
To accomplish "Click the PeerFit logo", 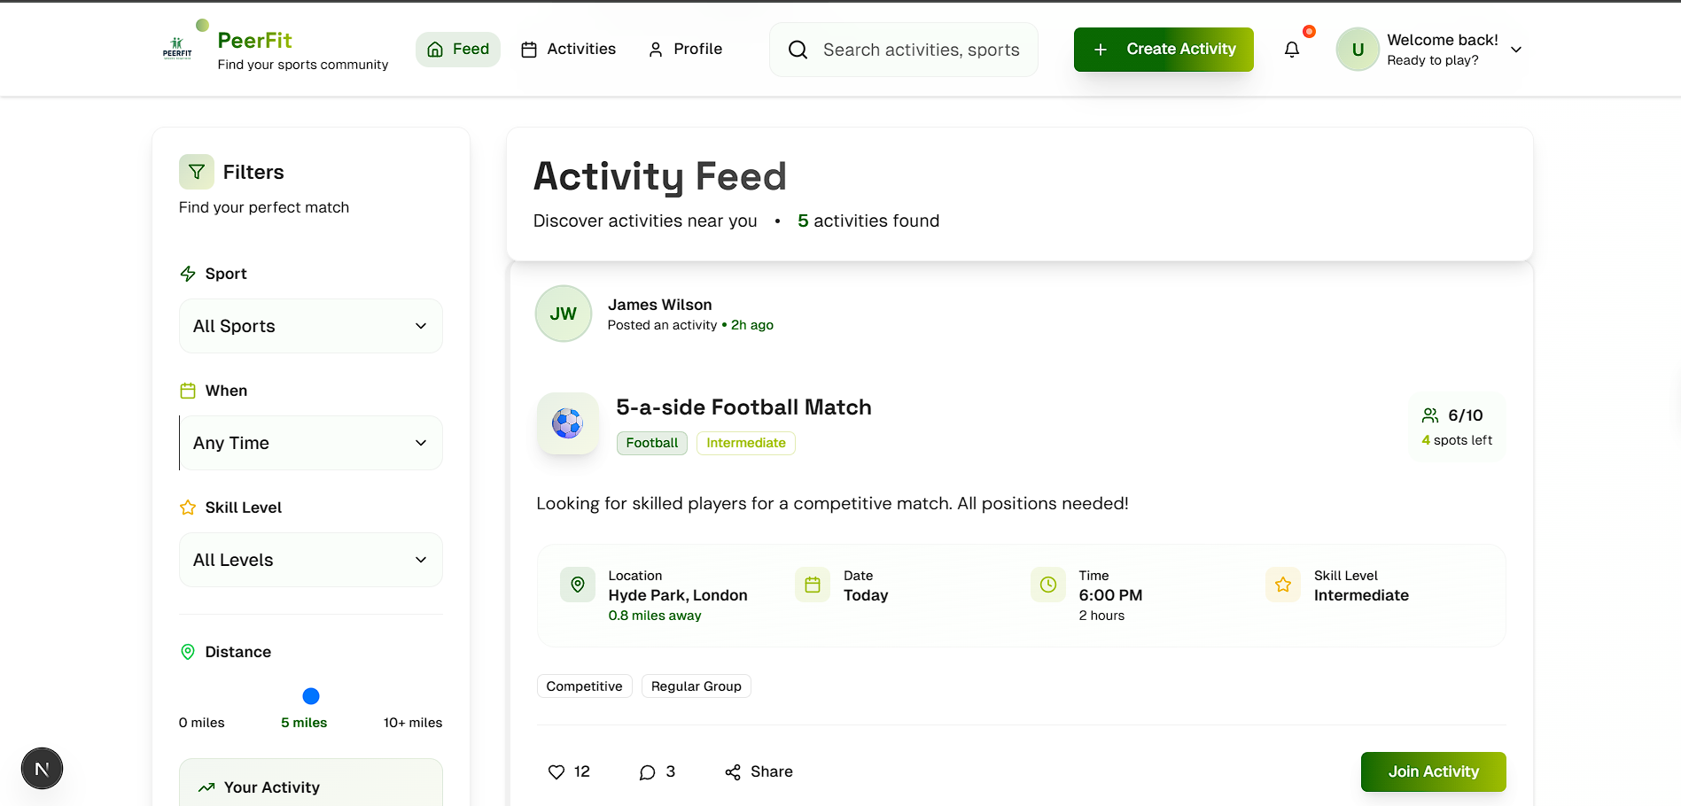I will (x=178, y=49).
